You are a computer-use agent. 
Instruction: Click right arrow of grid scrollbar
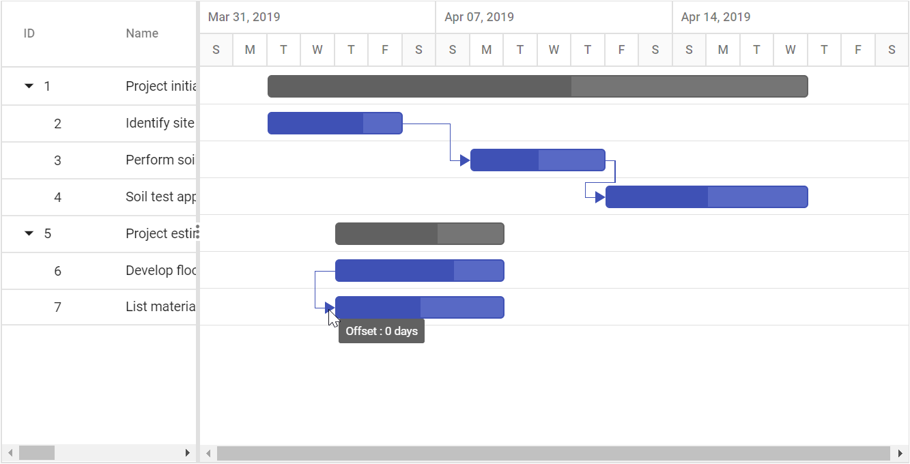pos(188,453)
